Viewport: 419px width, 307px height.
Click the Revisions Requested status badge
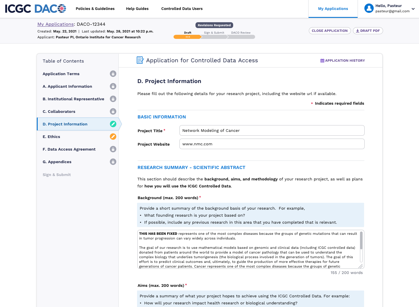[x=214, y=25]
